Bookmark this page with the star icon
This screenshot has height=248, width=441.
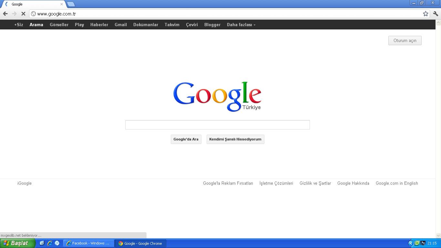(x=426, y=14)
